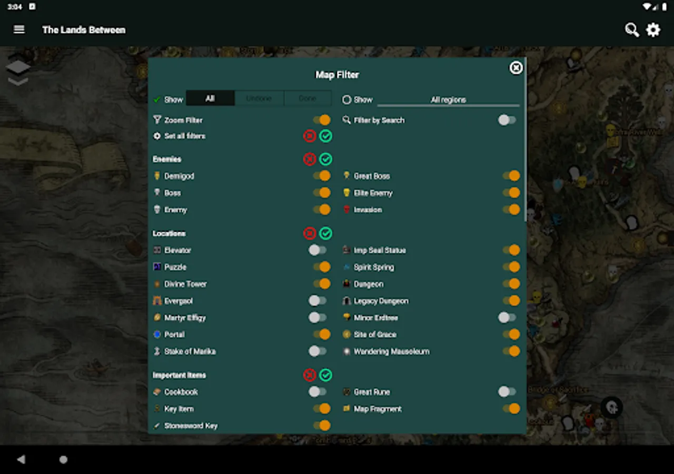This screenshot has height=474, width=674.
Task: Click the Minor Erdtree icon
Action: tap(346, 318)
